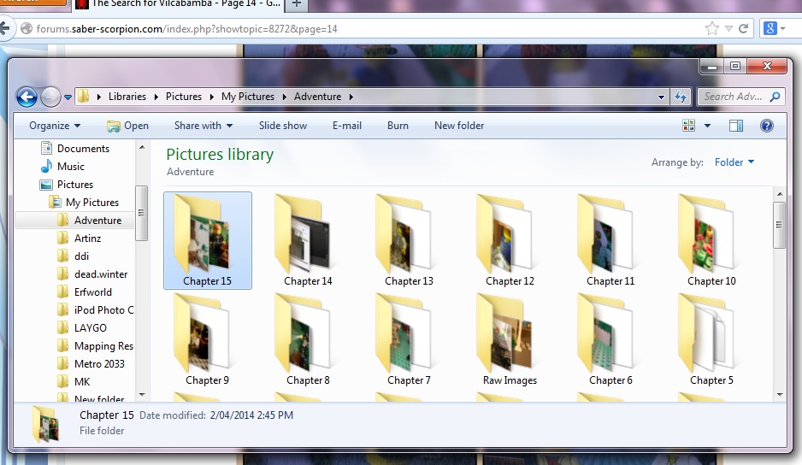This screenshot has width=802, height=465.
Task: Select ddi folder in navigation tree
Action: [74, 256]
